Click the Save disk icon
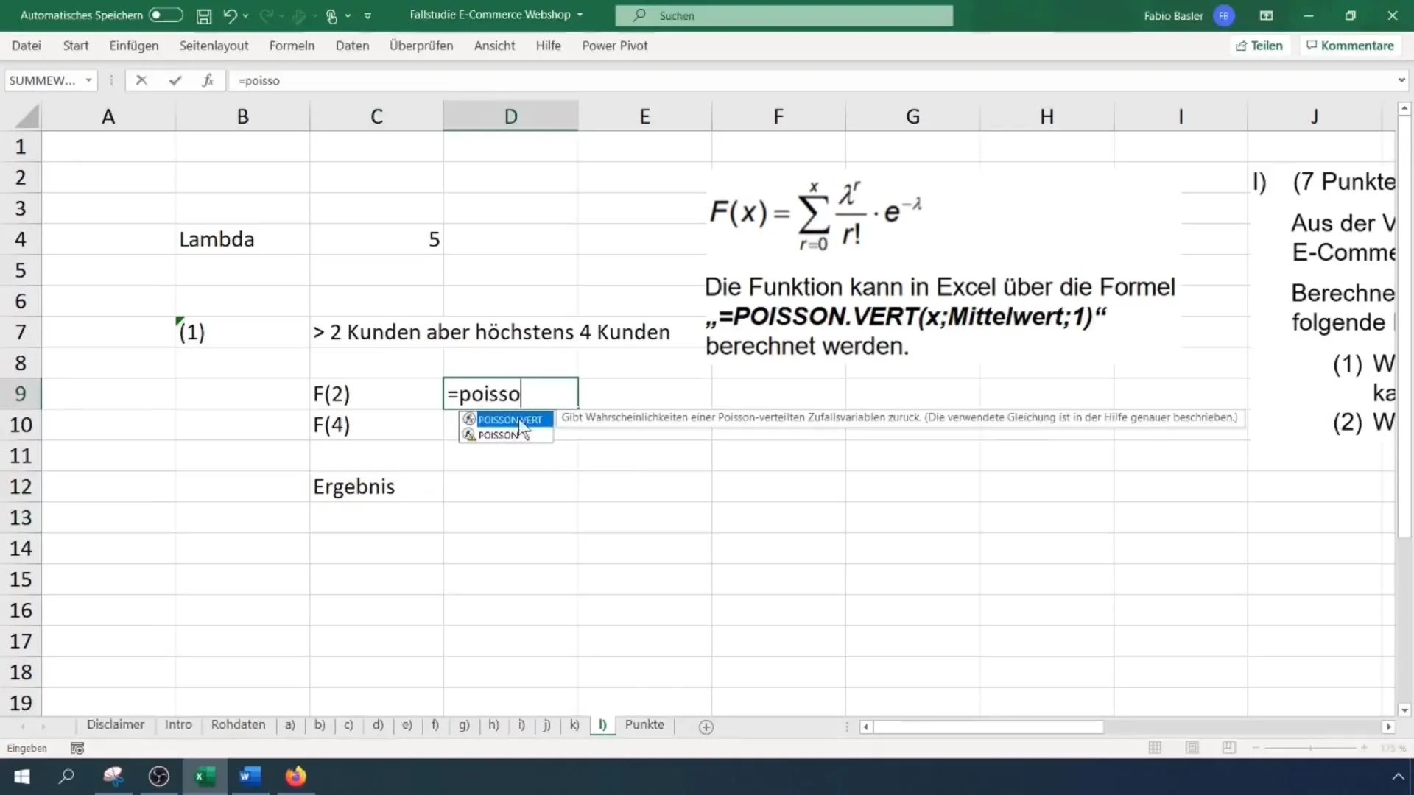The image size is (1414, 795). click(x=204, y=15)
